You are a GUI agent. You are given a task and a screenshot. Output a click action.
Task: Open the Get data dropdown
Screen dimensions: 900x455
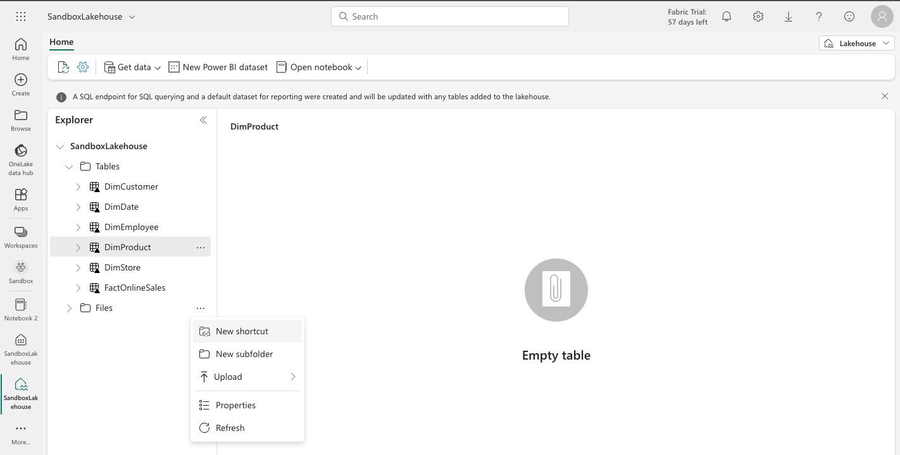[x=132, y=67]
